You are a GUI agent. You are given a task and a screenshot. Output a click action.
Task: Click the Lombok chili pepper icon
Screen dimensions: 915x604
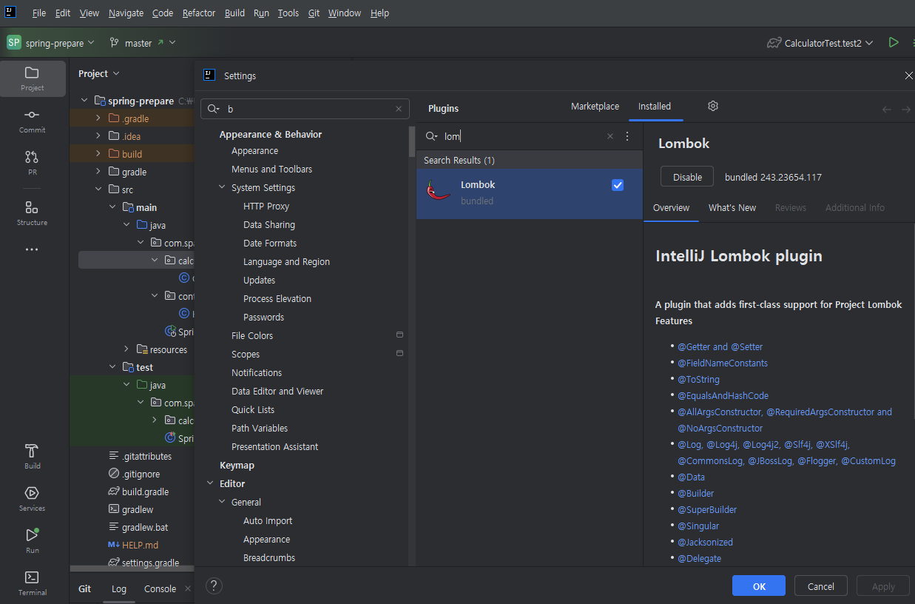[436, 192]
